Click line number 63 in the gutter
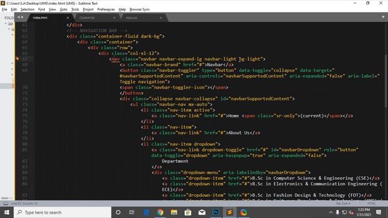 [x=25, y=36]
